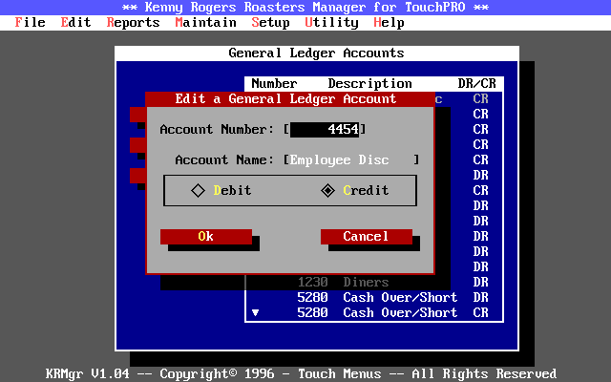This screenshot has width=611, height=382.
Task: Click the DR/CR column header
Action: [x=477, y=83]
